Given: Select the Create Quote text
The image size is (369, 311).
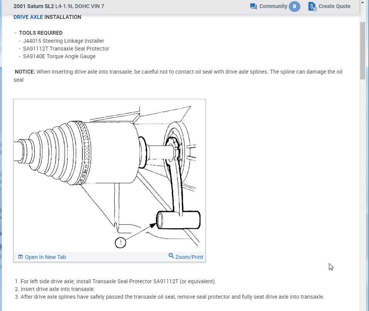Looking at the screenshot, I should (334, 6).
